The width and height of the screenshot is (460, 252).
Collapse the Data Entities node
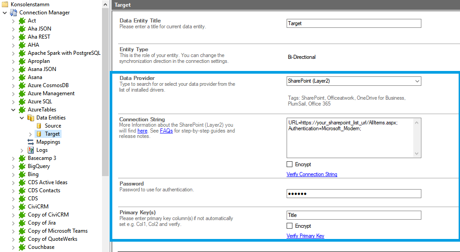coord(22,118)
